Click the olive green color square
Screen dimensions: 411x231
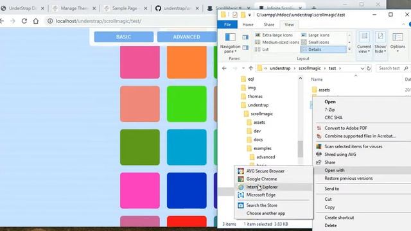[140, 147]
